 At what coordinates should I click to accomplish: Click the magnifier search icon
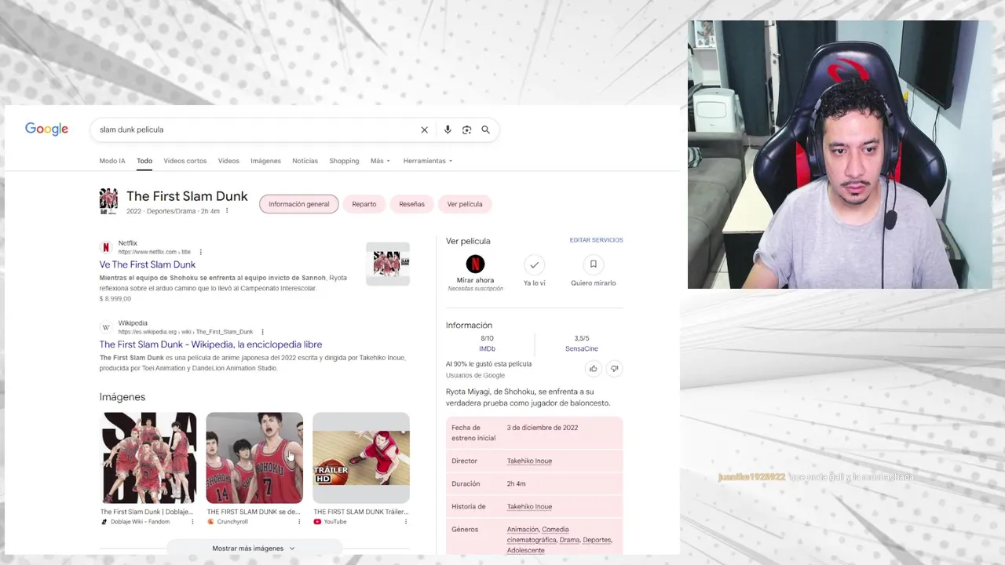click(485, 129)
